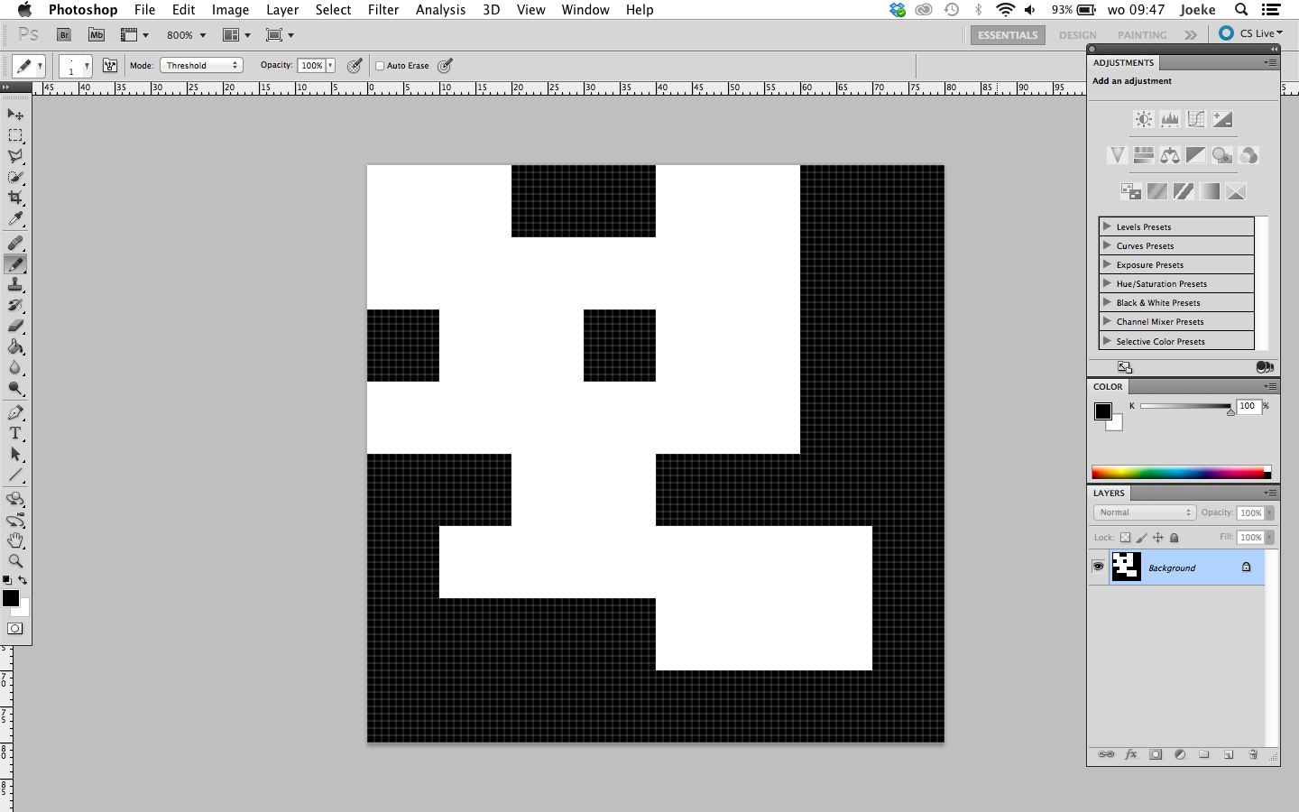Select the Healing Brush tool

(15, 243)
